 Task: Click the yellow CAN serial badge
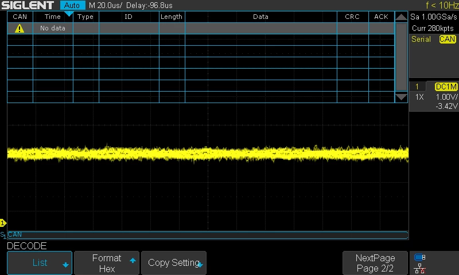(x=448, y=39)
